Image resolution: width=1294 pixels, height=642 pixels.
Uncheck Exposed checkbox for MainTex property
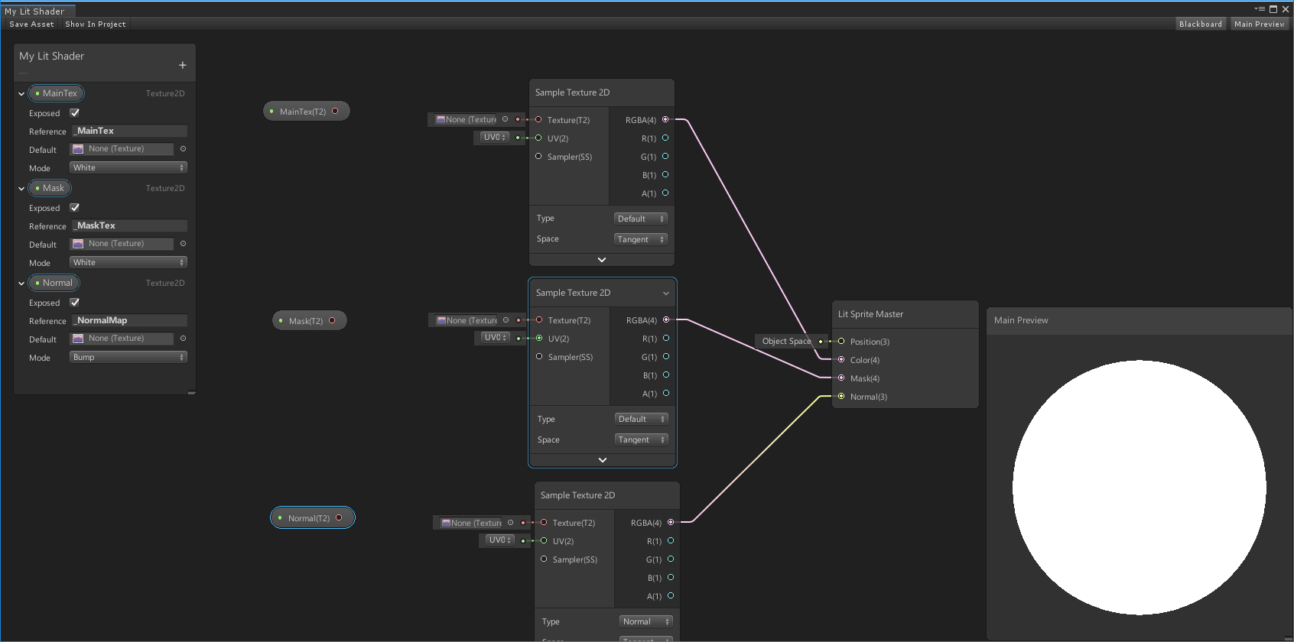[75, 113]
